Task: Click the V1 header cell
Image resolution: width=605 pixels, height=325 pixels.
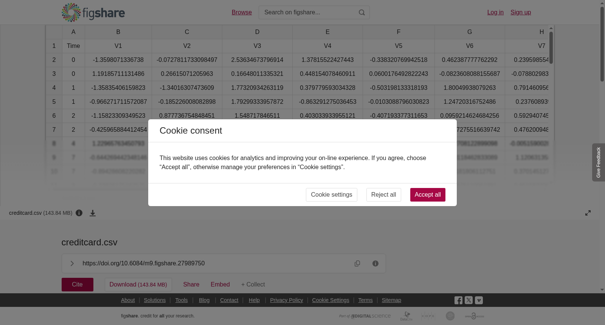Action: click(x=118, y=46)
